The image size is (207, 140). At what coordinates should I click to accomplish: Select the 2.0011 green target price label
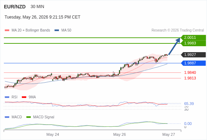(194, 37)
